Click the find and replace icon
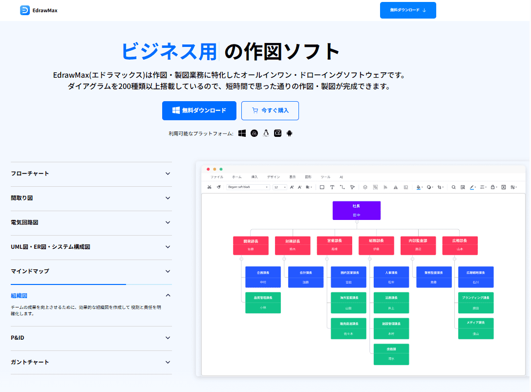This screenshot has height=392, width=531. coord(463,187)
